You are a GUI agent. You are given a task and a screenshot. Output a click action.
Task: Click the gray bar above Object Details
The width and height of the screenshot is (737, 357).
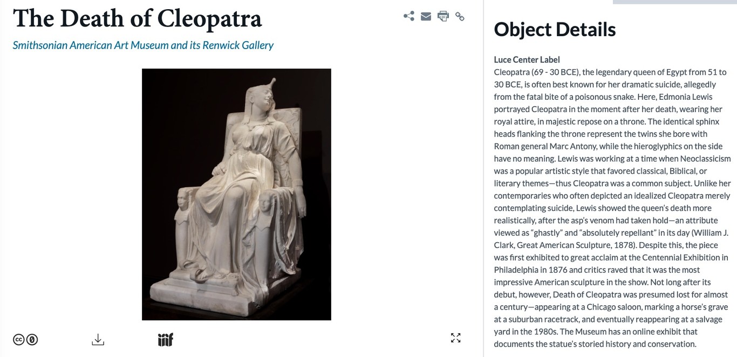click(675, 2)
